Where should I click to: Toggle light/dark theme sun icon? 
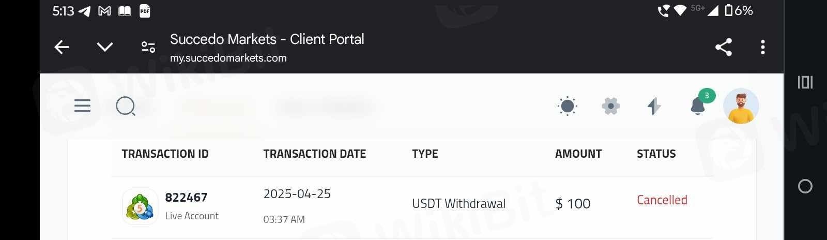coord(568,106)
